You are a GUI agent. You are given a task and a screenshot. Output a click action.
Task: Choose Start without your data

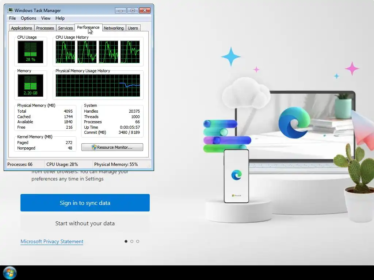pyautogui.click(x=85, y=223)
